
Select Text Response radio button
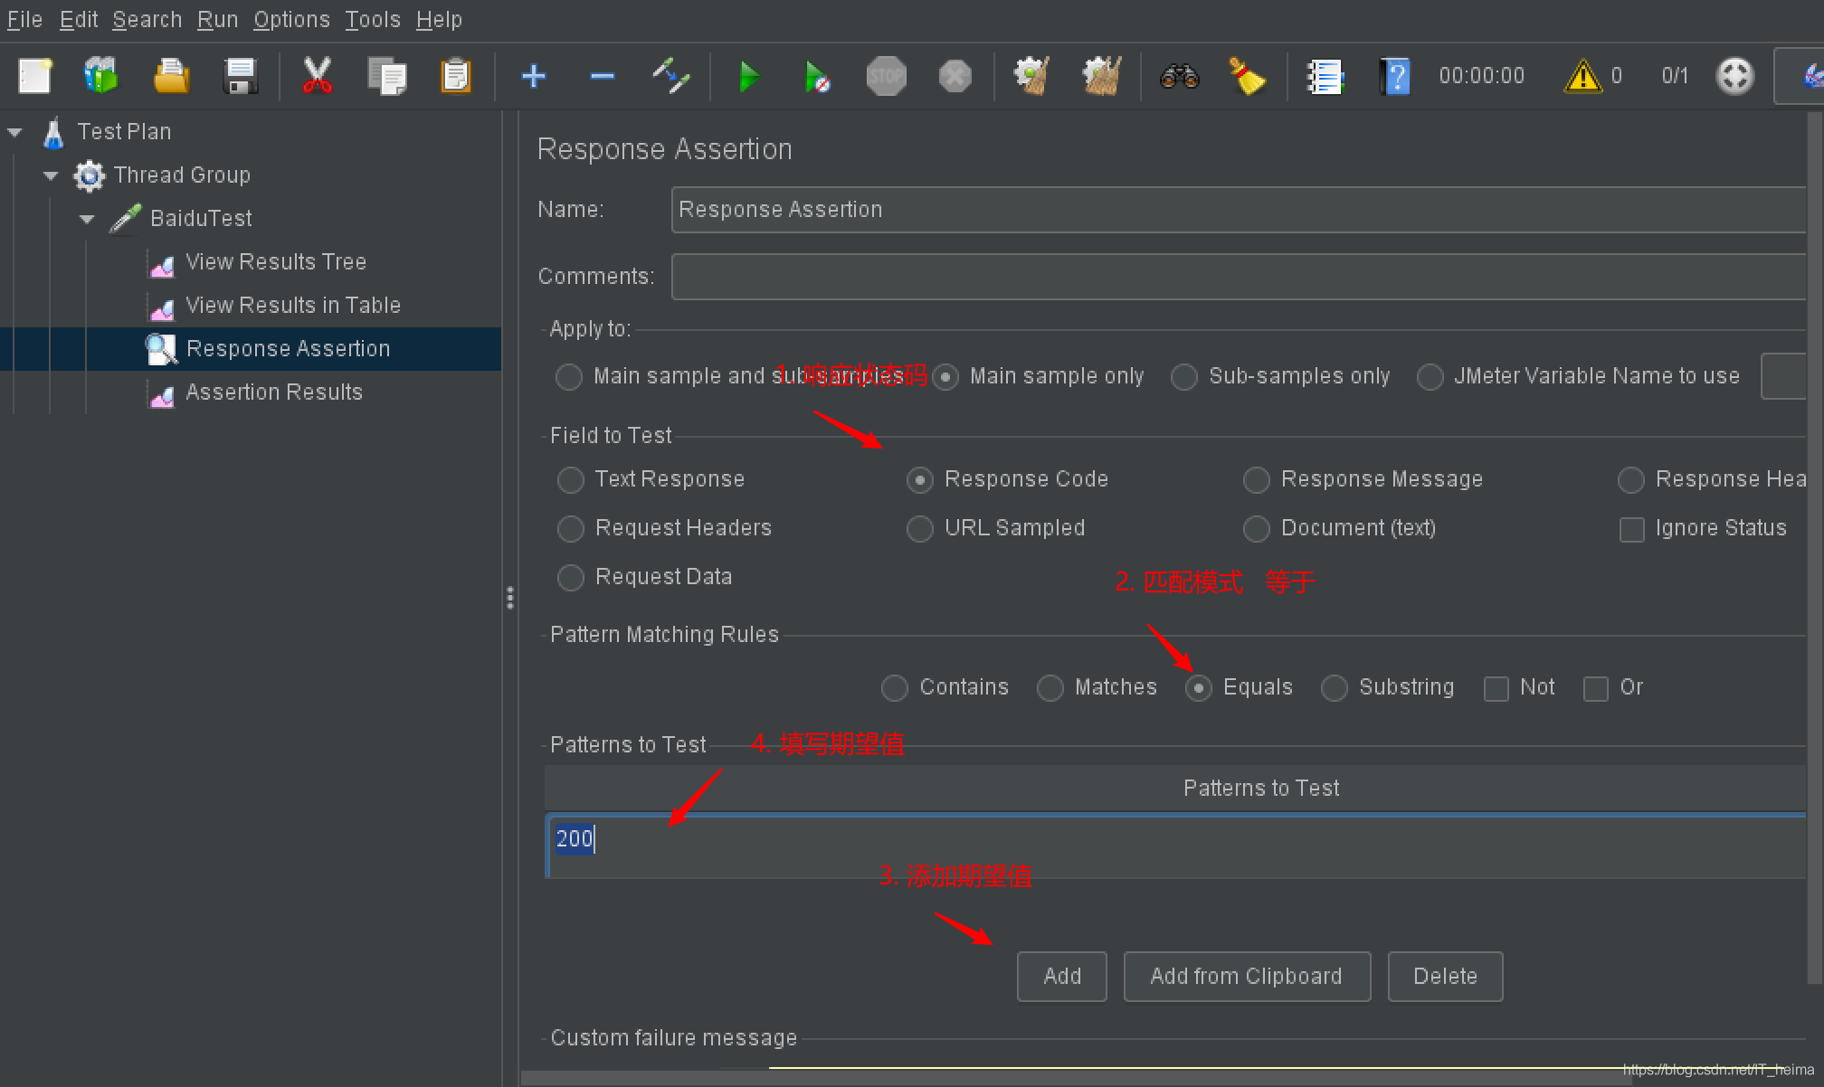click(571, 479)
